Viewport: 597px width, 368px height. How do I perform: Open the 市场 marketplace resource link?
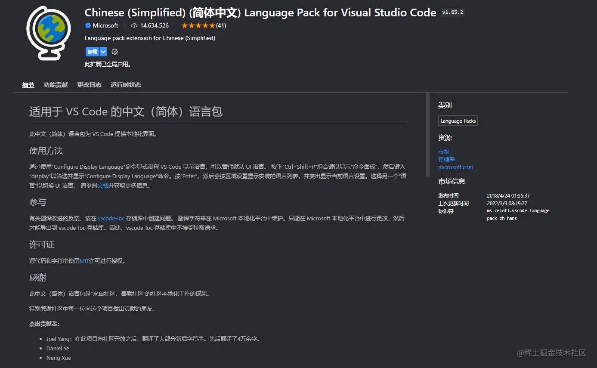tap(444, 152)
